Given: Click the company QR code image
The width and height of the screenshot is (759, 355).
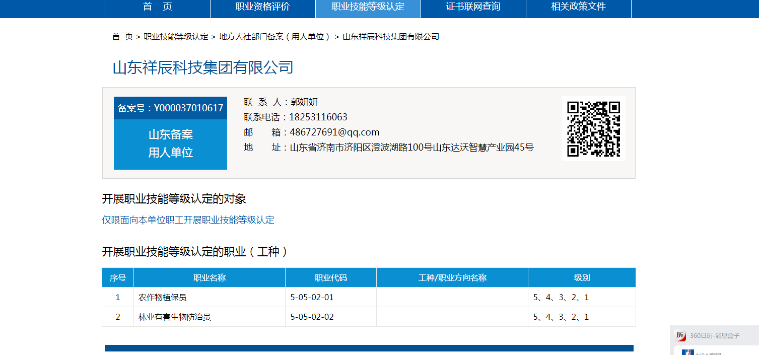Looking at the screenshot, I should pyautogui.click(x=593, y=129).
